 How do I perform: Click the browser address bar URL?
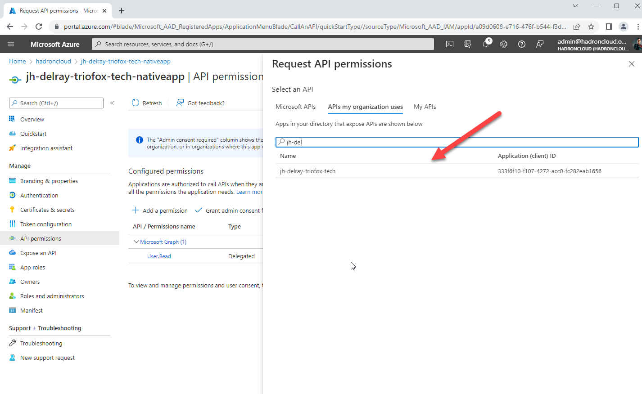tap(315, 27)
